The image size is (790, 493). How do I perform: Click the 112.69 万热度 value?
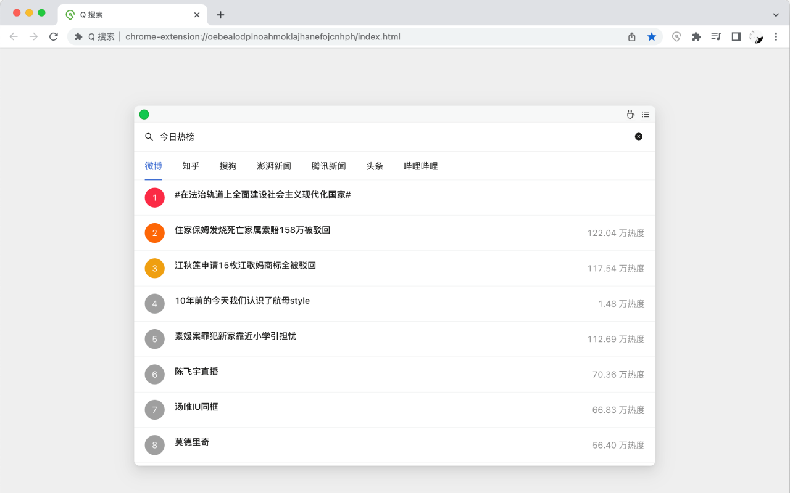point(616,339)
